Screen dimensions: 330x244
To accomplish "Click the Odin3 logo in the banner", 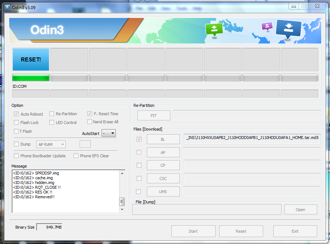I will (47, 30).
